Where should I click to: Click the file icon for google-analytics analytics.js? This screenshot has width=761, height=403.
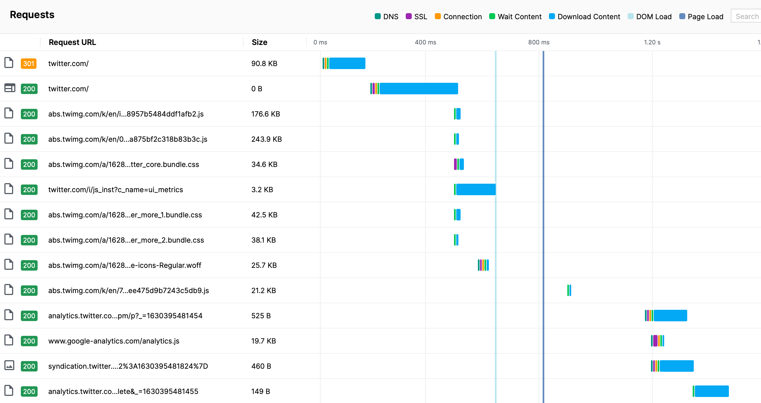[x=9, y=340]
